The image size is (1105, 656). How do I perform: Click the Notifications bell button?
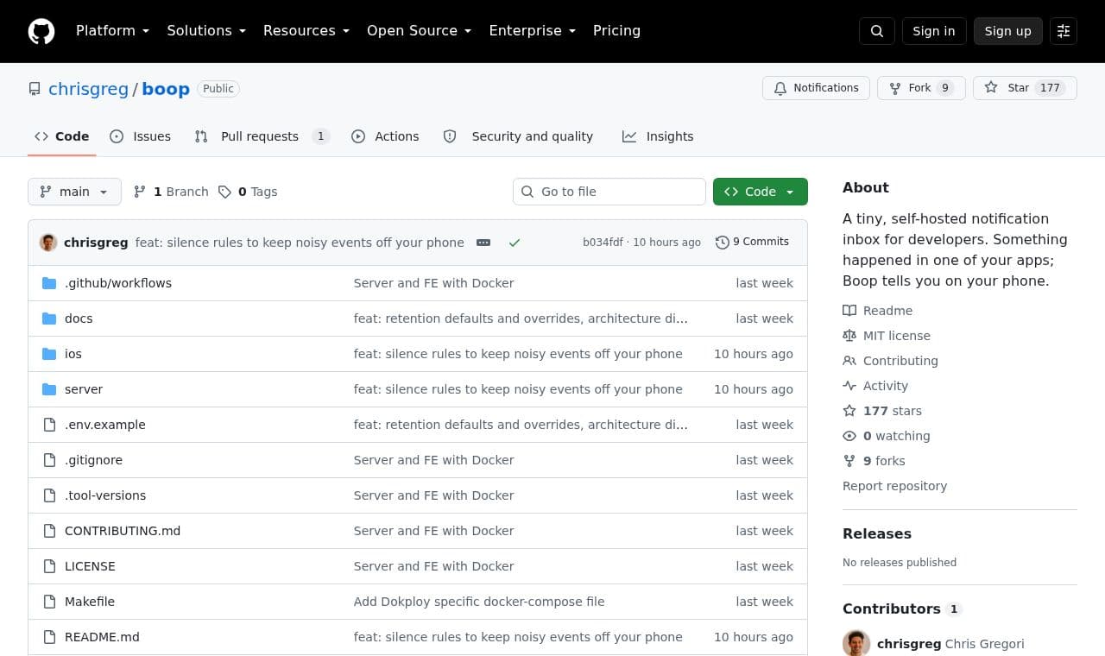[816, 88]
